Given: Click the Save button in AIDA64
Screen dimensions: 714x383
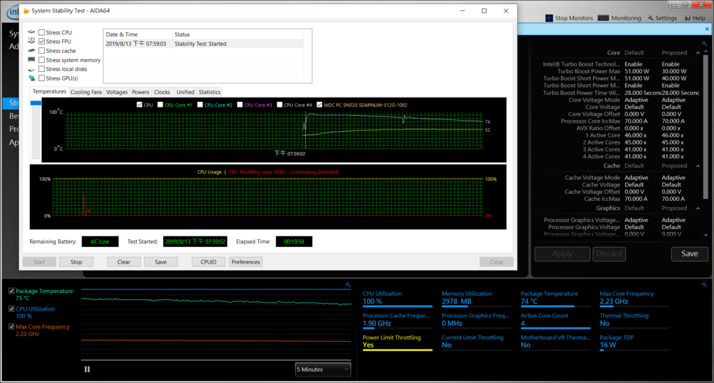Looking at the screenshot, I should point(161,262).
